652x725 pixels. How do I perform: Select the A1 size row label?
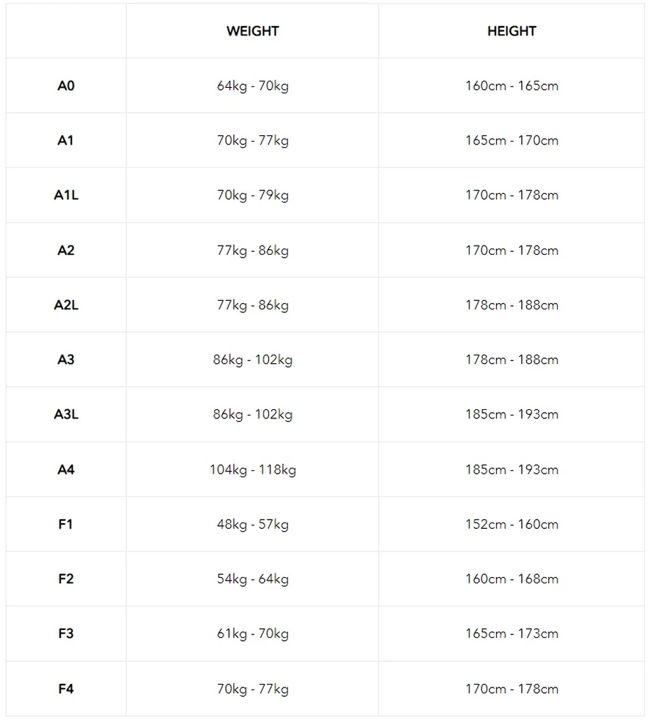coord(66,140)
